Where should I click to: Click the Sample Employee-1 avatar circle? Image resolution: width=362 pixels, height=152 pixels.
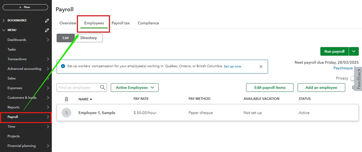click(66, 113)
